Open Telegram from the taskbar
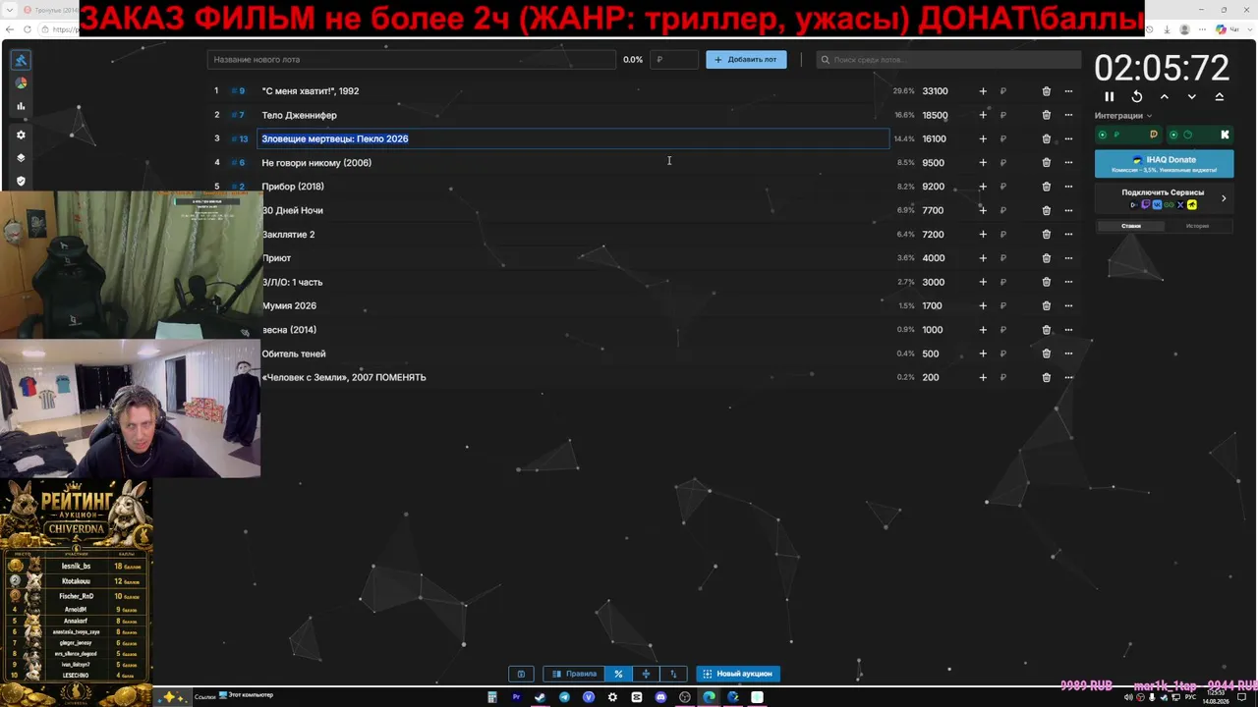This screenshot has height=707, width=1258. [564, 697]
